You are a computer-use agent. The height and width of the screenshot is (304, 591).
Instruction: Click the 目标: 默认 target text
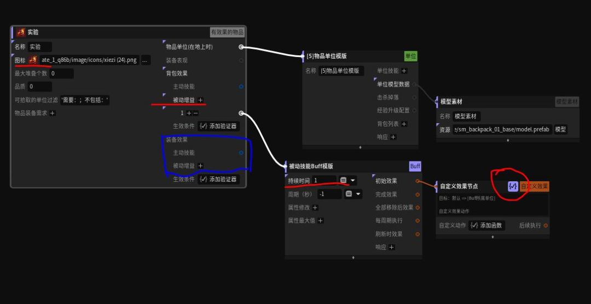[467, 198]
